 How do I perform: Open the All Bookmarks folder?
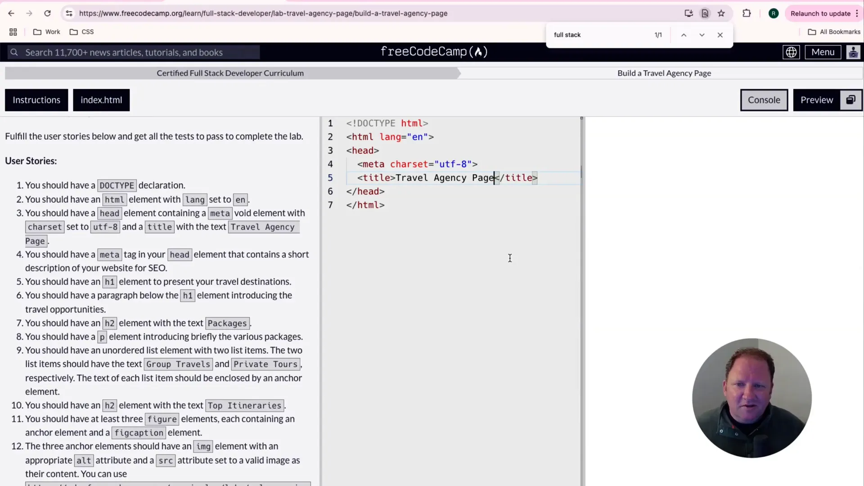(834, 32)
